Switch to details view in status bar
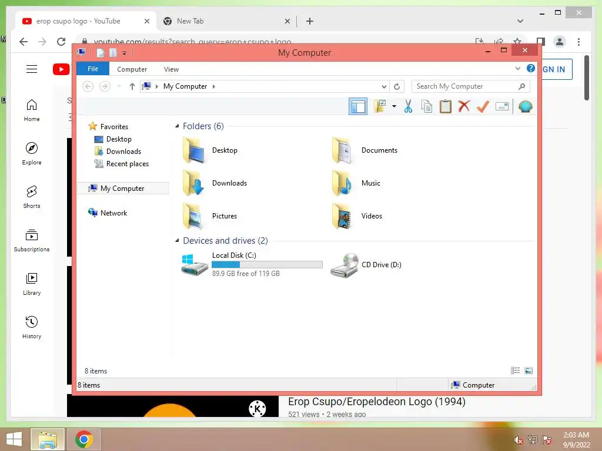This screenshot has height=451, width=602. [515, 370]
